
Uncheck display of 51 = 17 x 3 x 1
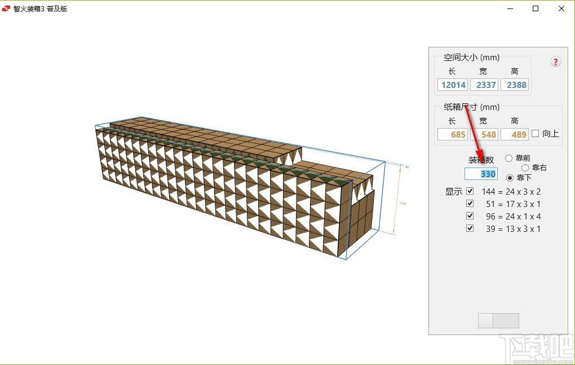pos(470,204)
